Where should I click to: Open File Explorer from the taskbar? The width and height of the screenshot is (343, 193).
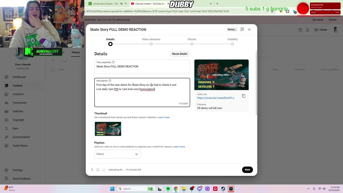tap(184, 189)
